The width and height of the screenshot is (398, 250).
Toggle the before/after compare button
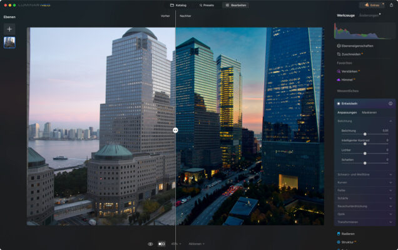(x=161, y=244)
